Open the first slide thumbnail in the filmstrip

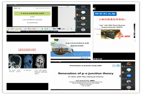[8, 29]
